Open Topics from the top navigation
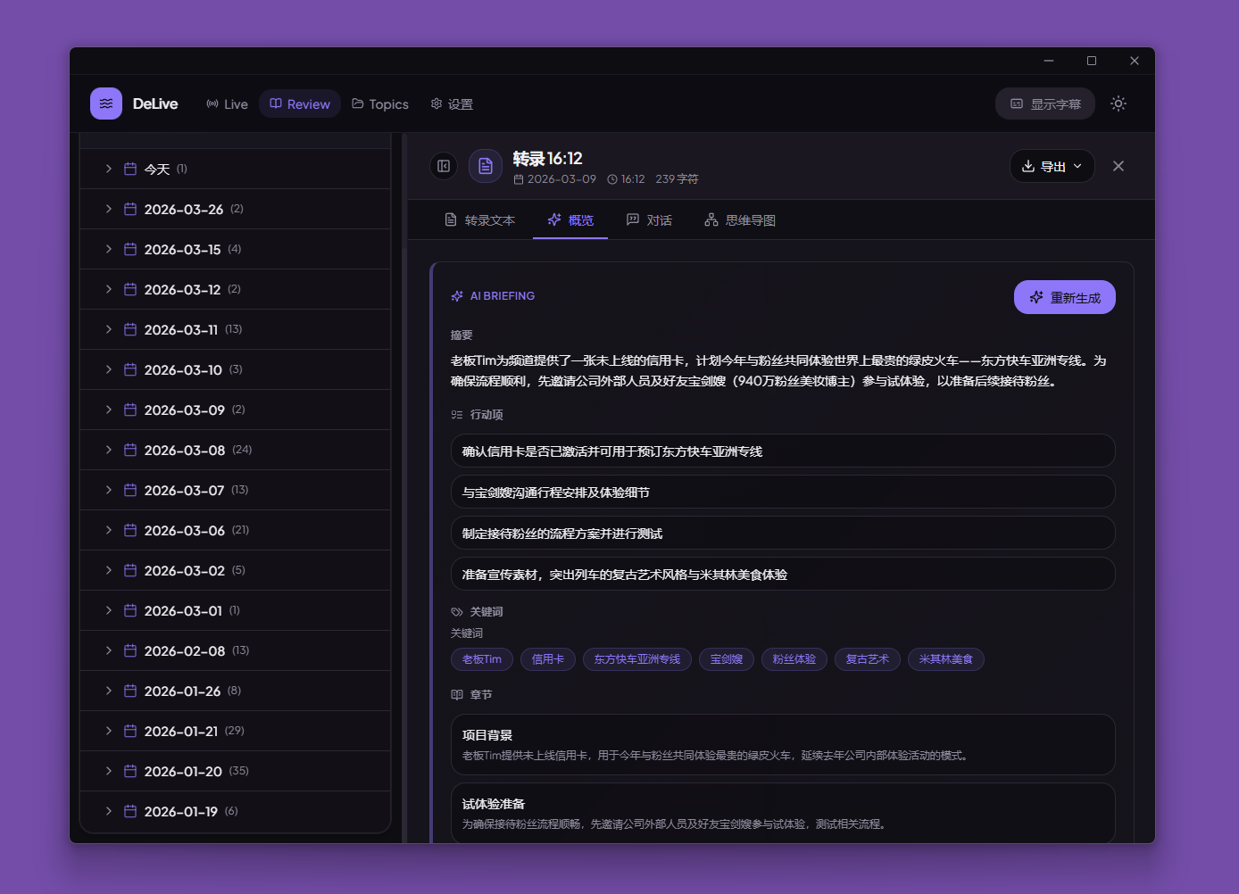The width and height of the screenshot is (1239, 894). [x=380, y=103]
